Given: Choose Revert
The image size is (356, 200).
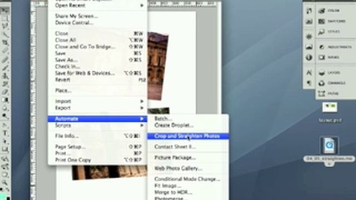Looking at the screenshot, I should tap(97, 80).
